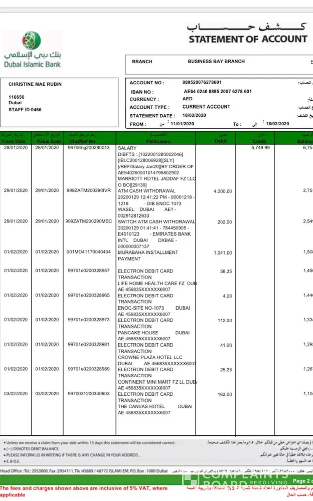The width and height of the screenshot is (313, 501).
Task: Select the STATEMENT OF ACCOUNT heading
Action: pyautogui.click(x=248, y=39)
